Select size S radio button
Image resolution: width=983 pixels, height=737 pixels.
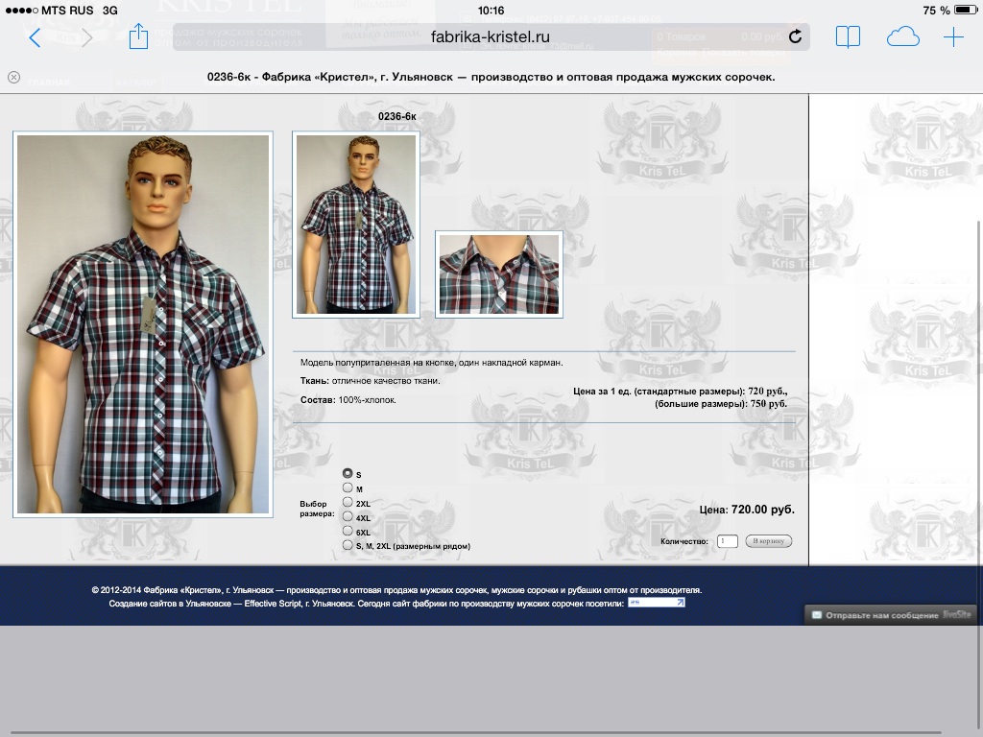point(348,473)
